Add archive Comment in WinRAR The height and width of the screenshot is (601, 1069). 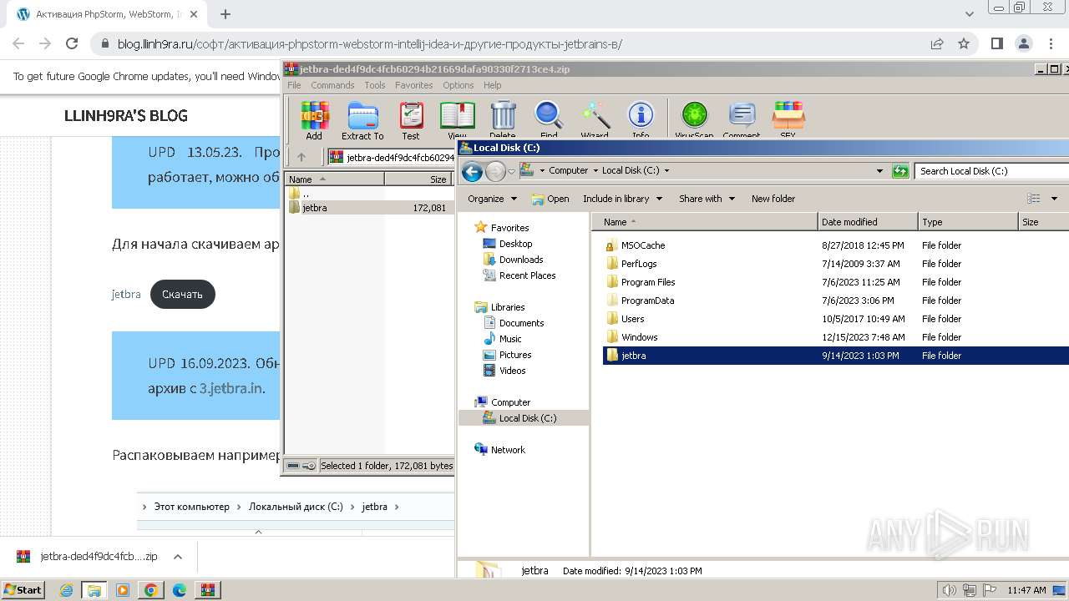(x=742, y=119)
